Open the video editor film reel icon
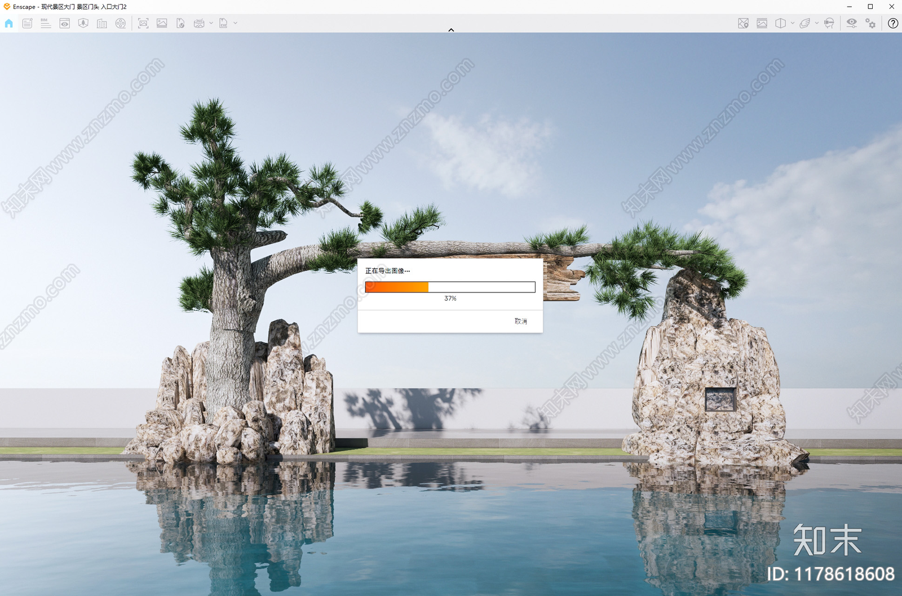 click(121, 23)
